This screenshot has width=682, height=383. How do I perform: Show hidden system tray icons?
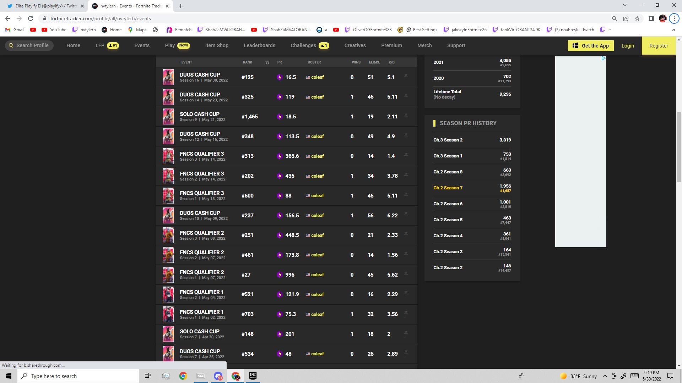605,376
